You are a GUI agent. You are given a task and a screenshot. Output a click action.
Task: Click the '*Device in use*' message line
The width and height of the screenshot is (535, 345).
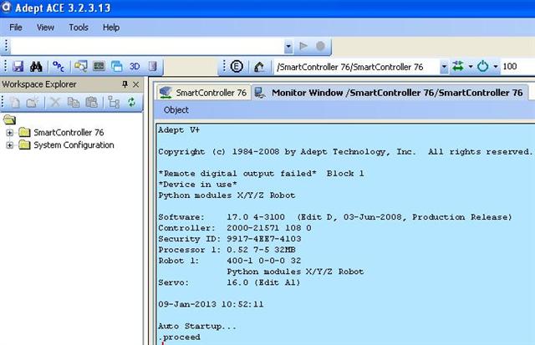pyautogui.click(x=197, y=185)
